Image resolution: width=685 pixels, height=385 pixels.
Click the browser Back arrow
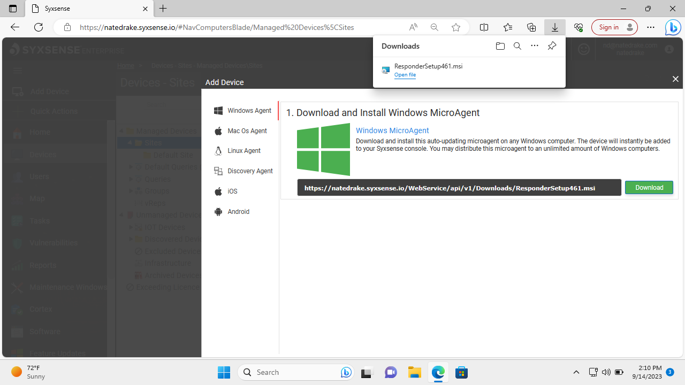[x=15, y=27]
